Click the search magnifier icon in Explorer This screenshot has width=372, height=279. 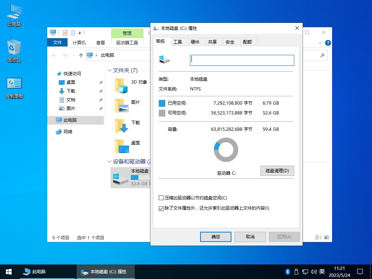tap(322, 56)
